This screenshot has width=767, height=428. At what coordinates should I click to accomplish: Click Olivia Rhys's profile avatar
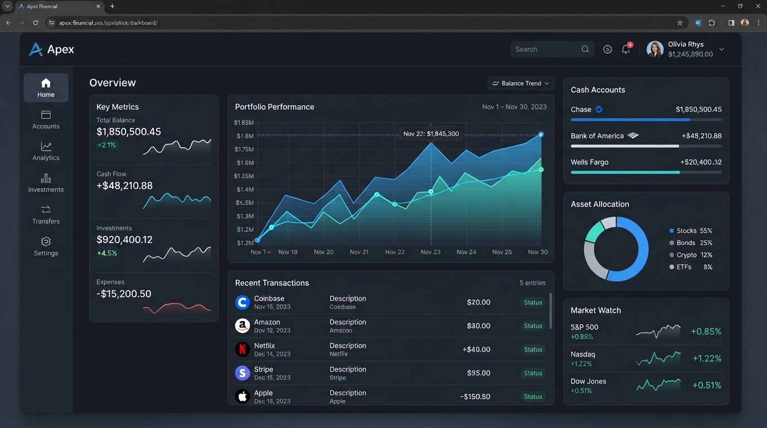pos(655,49)
